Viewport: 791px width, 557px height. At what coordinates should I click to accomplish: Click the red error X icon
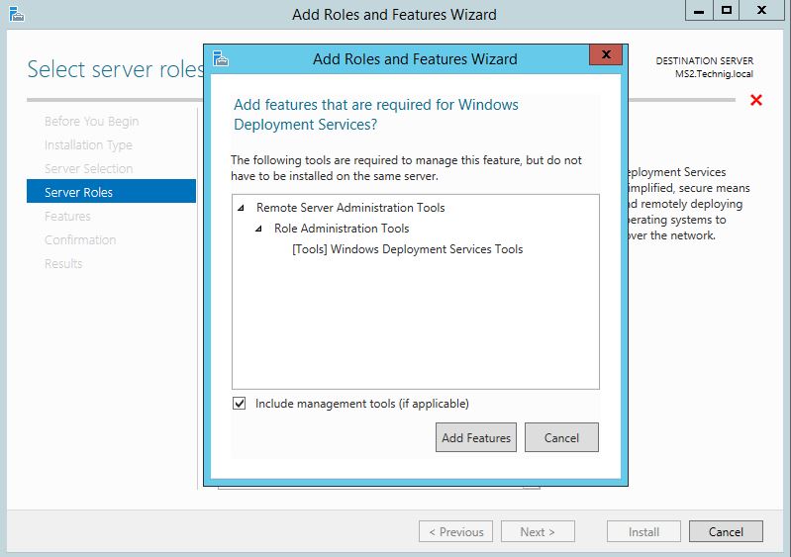[755, 100]
